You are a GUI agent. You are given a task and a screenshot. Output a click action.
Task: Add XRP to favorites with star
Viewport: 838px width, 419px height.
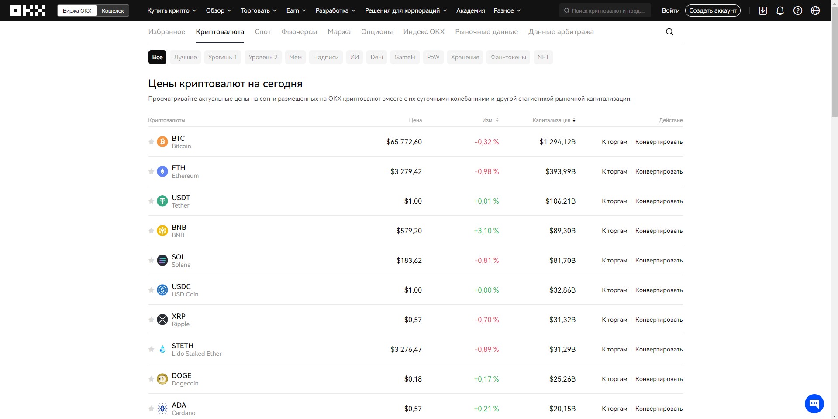[151, 320]
